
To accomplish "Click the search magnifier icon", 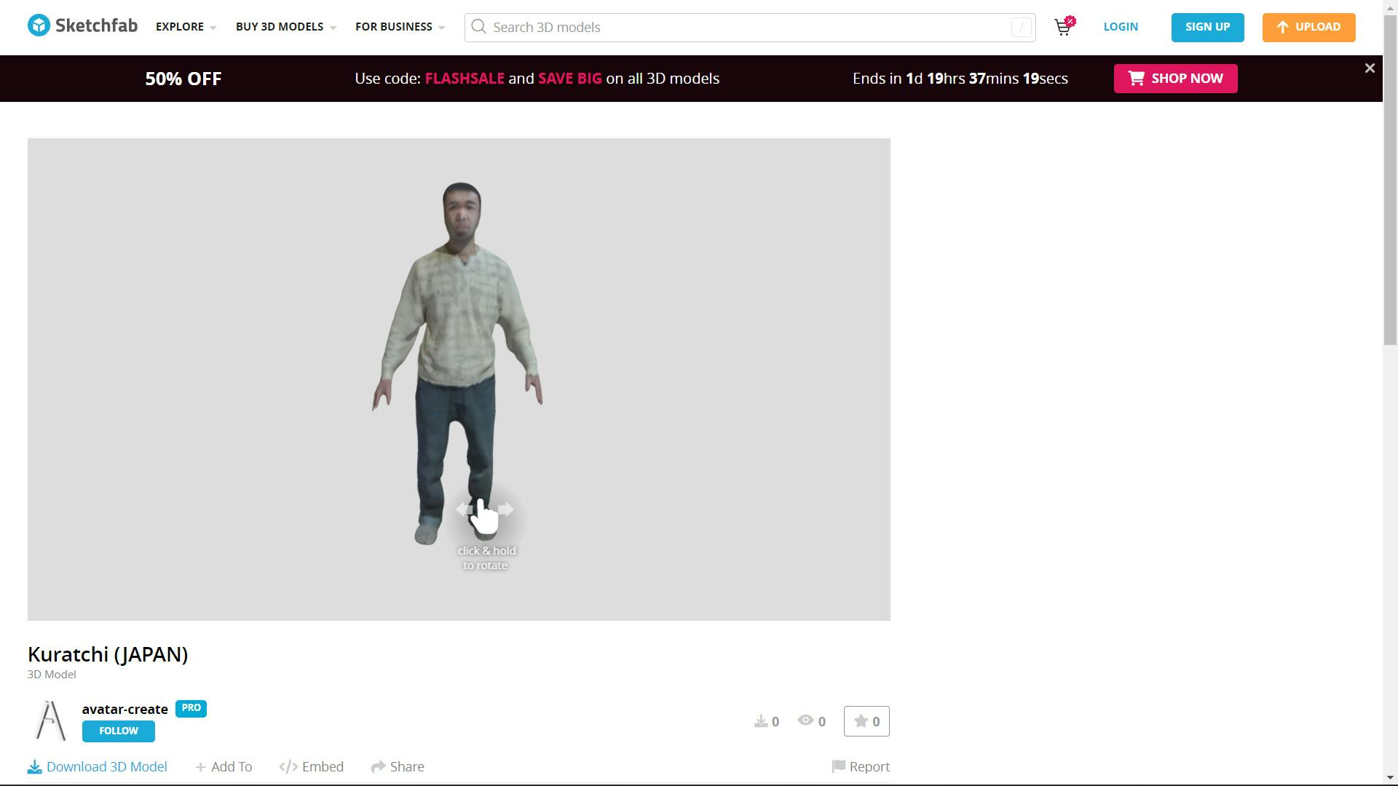I will (478, 27).
